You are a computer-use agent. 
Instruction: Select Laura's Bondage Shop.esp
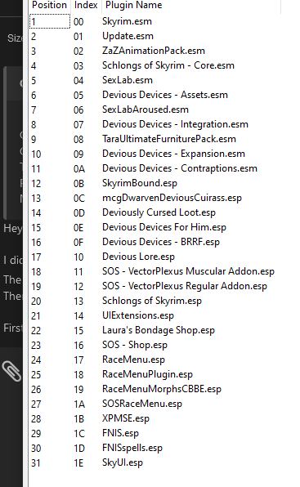click(159, 330)
